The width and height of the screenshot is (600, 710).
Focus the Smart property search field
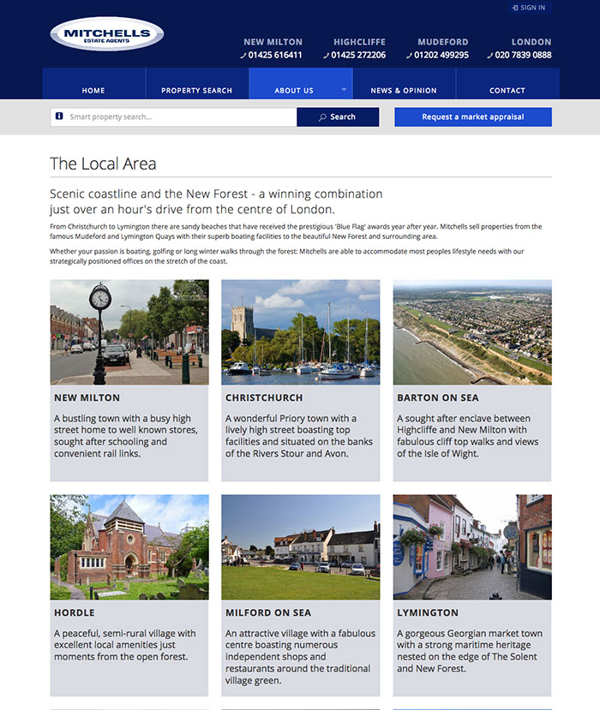[173, 116]
